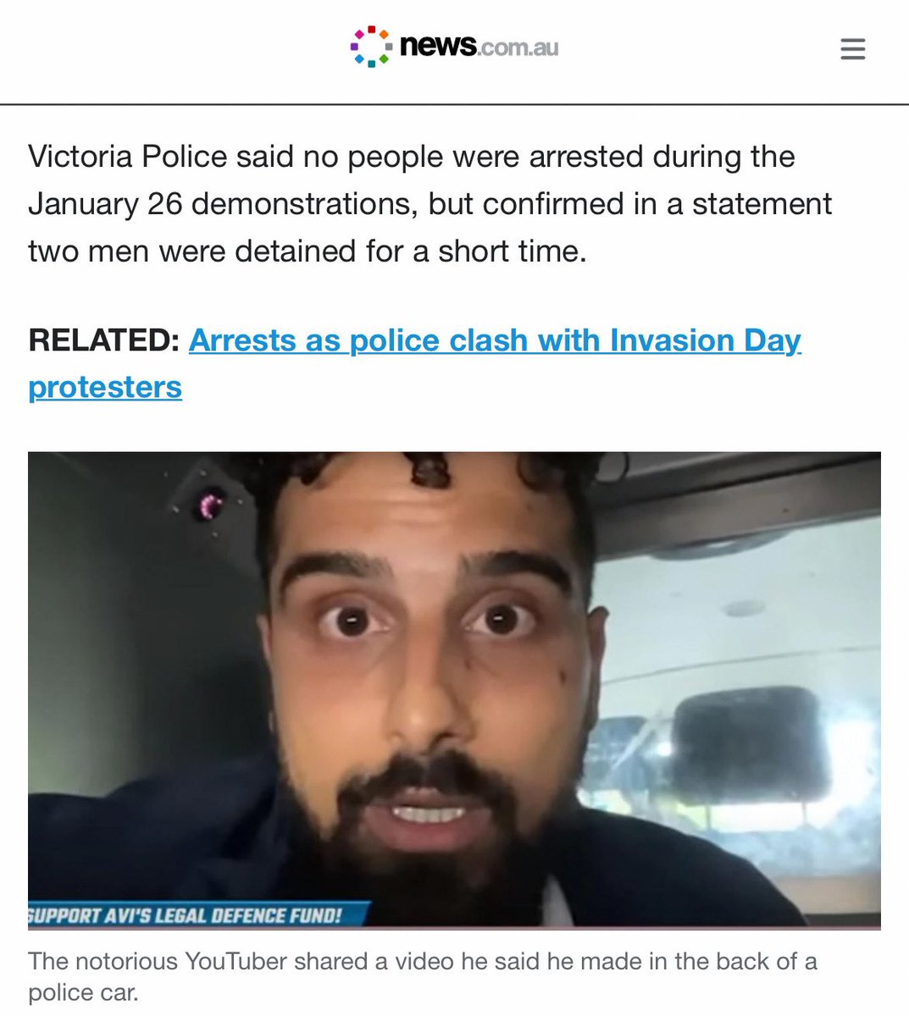Viewport: 909px width, 1016px height.
Task: Click the 'Victoria Police said' paragraph
Action: point(430,204)
